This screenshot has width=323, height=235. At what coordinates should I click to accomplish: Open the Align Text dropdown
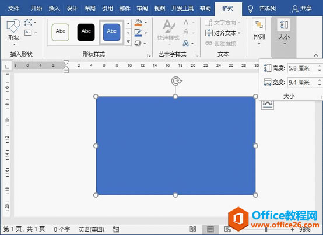pyautogui.click(x=223, y=33)
